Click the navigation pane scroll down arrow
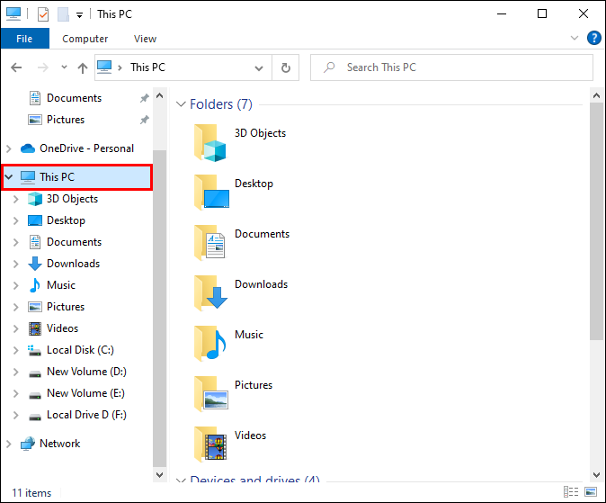Image resolution: width=606 pixels, height=503 pixels. coord(160,475)
